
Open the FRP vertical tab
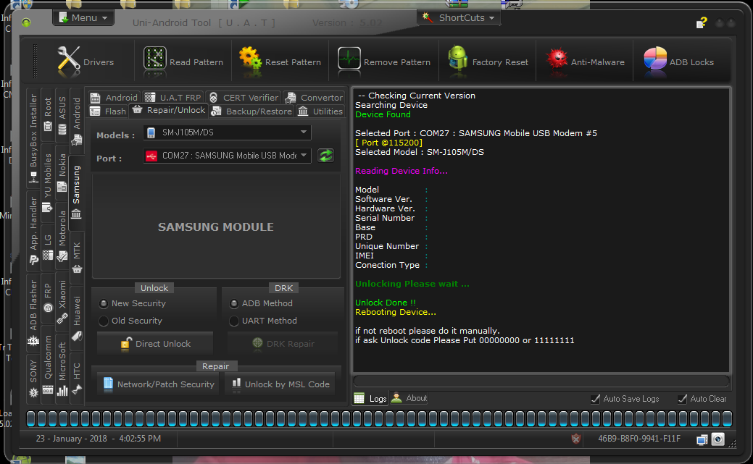pyautogui.click(x=48, y=298)
